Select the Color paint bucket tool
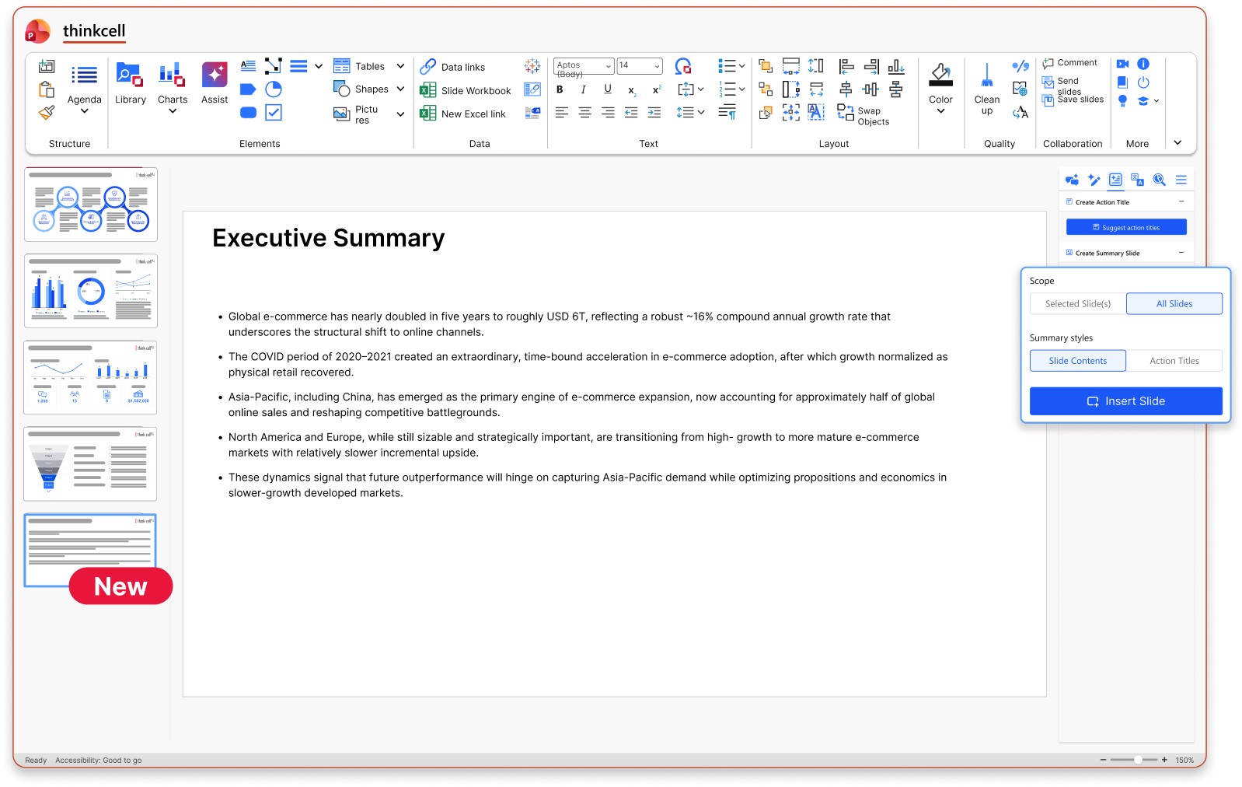The width and height of the screenshot is (1242, 787). coord(940,75)
